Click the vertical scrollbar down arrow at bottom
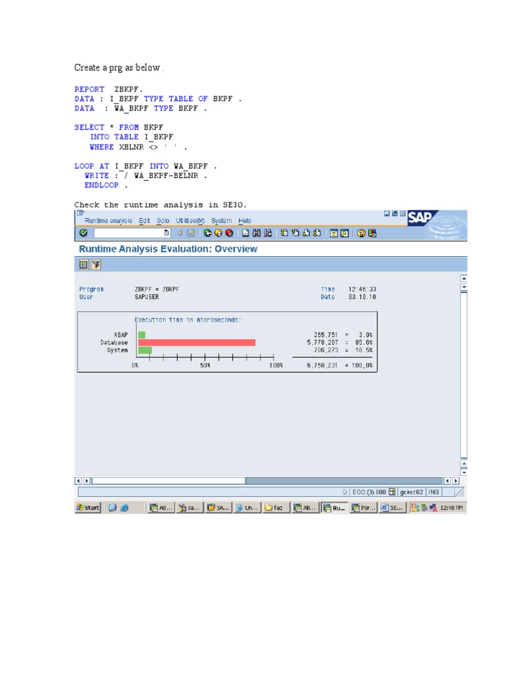The width and height of the screenshot is (505, 673). tap(464, 472)
